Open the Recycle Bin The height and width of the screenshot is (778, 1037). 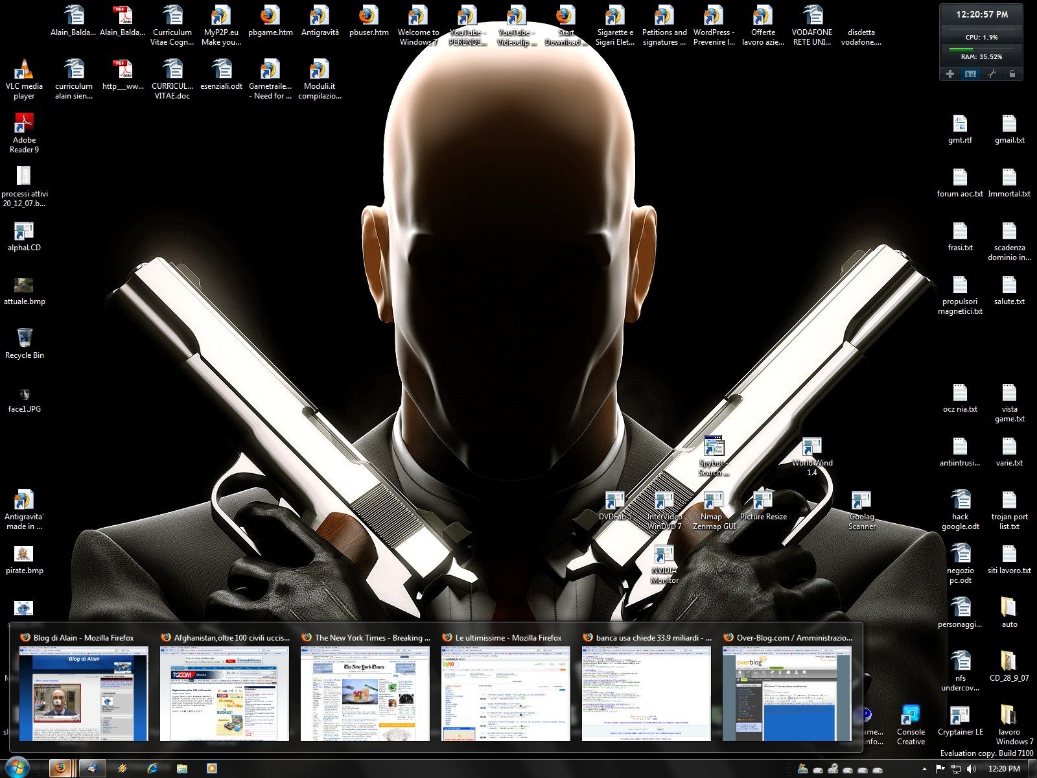click(24, 344)
